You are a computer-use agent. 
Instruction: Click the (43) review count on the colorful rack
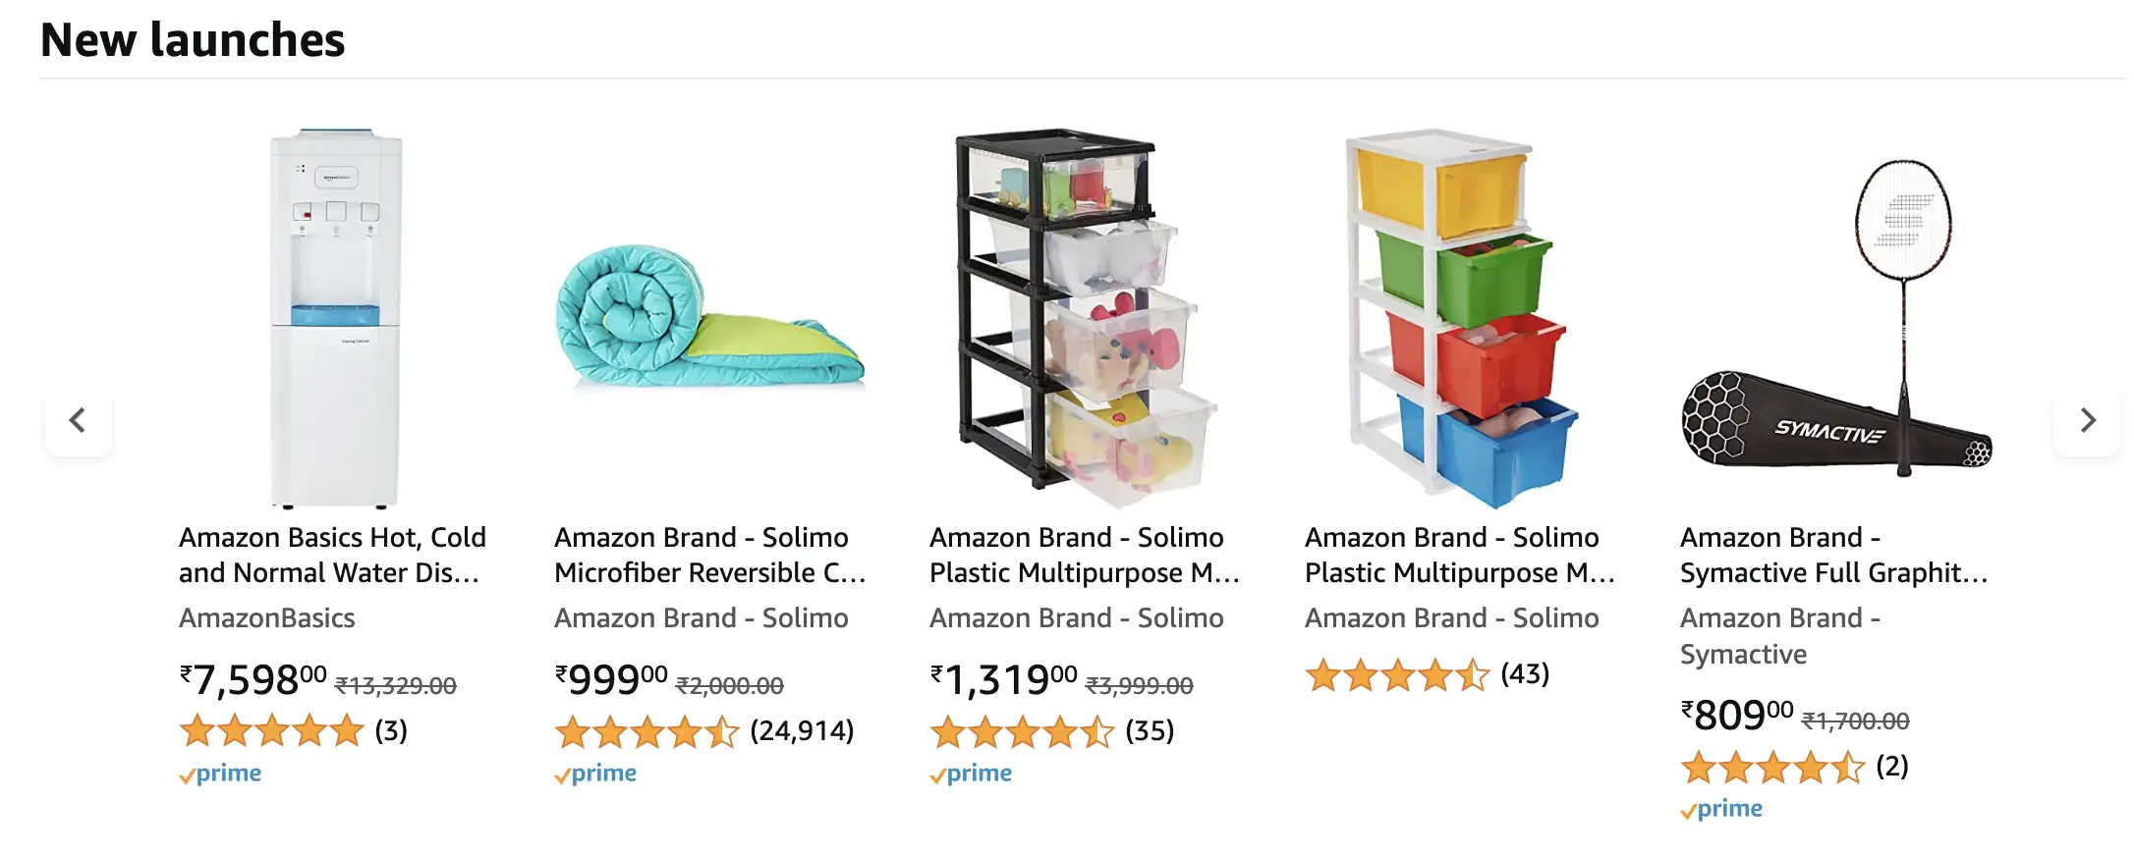[1525, 674]
